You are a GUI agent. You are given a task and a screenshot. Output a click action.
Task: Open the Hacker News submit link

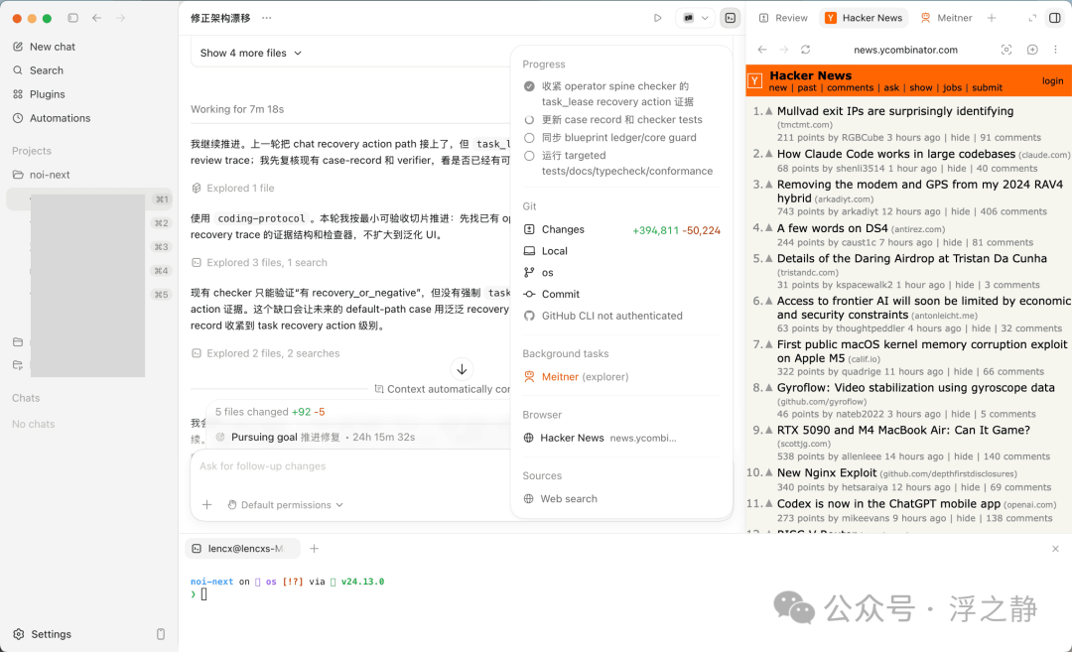coord(988,88)
